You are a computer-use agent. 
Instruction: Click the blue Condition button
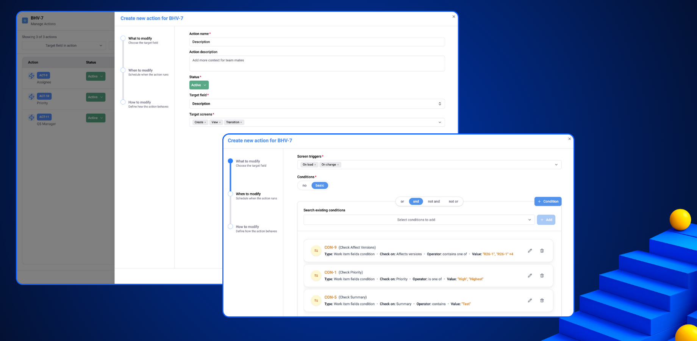click(548, 201)
